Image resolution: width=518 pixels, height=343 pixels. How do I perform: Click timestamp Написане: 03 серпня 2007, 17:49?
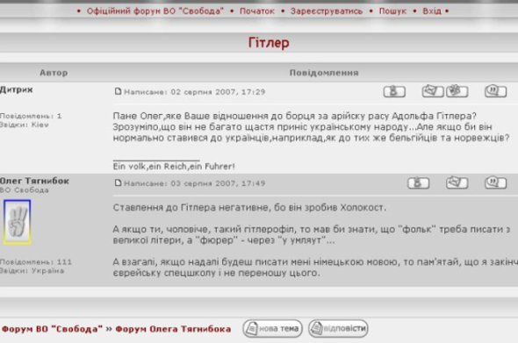(x=195, y=183)
